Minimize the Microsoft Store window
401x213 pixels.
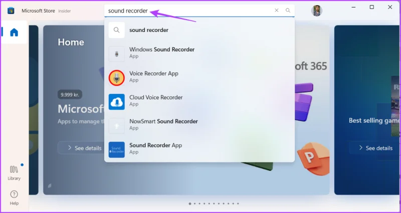[x=354, y=7]
